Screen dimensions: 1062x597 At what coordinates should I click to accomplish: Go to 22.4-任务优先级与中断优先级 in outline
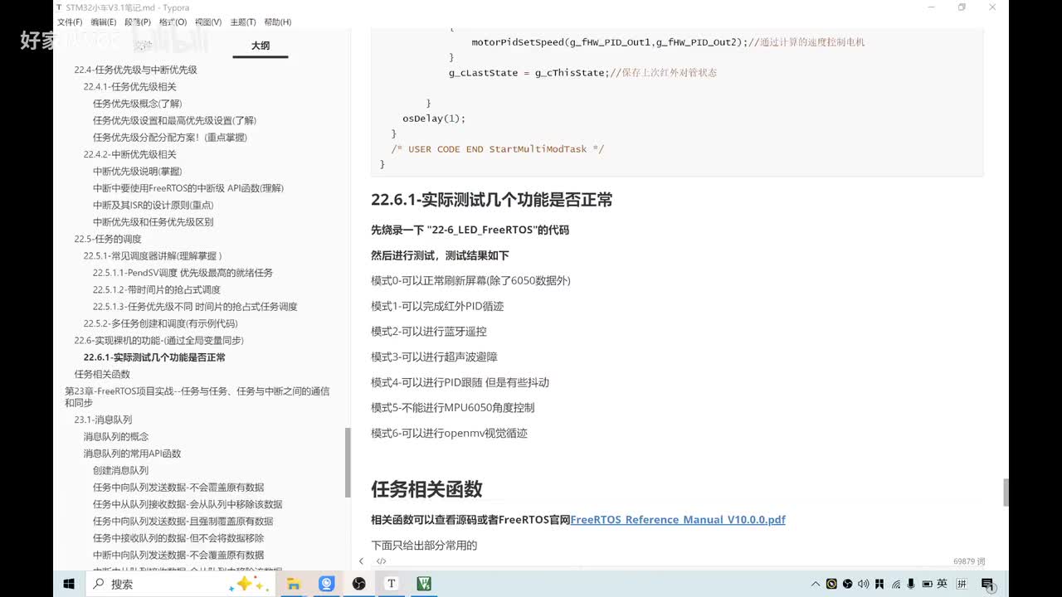(x=135, y=70)
